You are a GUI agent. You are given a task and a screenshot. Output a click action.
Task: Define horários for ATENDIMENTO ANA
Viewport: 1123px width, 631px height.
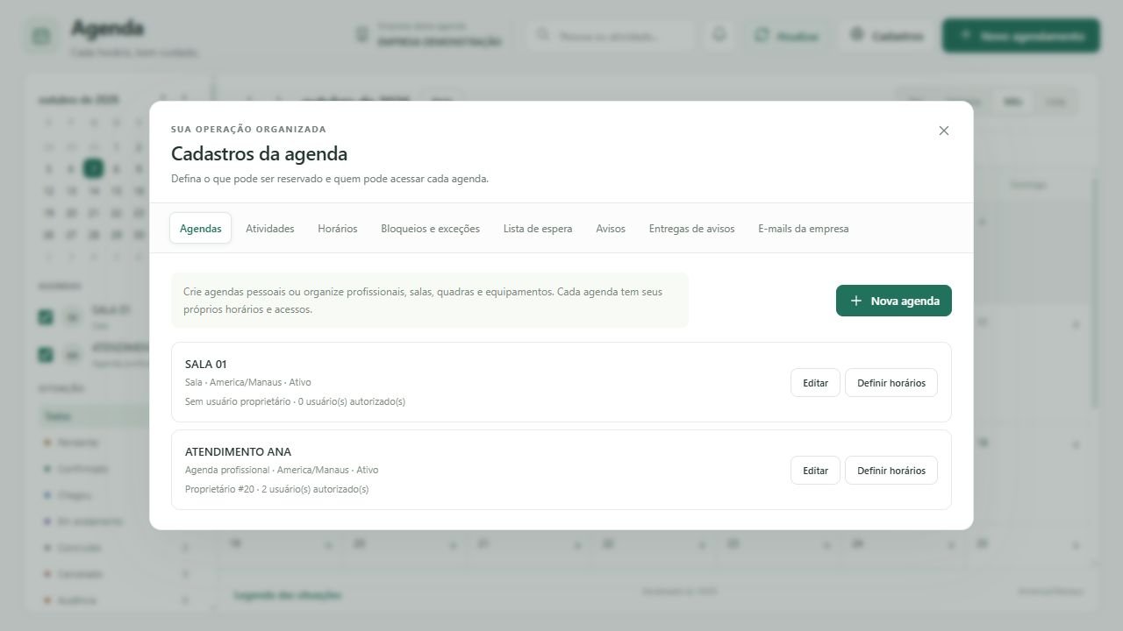[x=891, y=470]
